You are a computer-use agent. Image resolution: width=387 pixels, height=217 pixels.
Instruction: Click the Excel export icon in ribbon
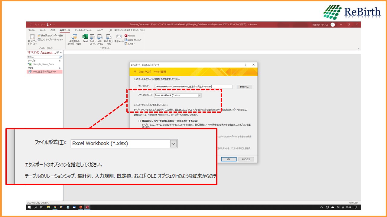click(x=85, y=39)
